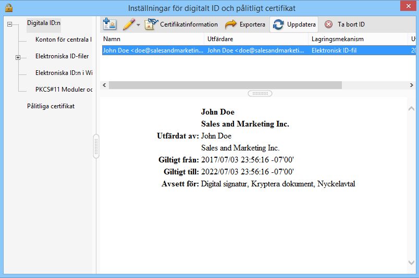The image size is (419, 278).
Task: Click the Elektronisk ID-fil cell
Action: (x=334, y=50)
